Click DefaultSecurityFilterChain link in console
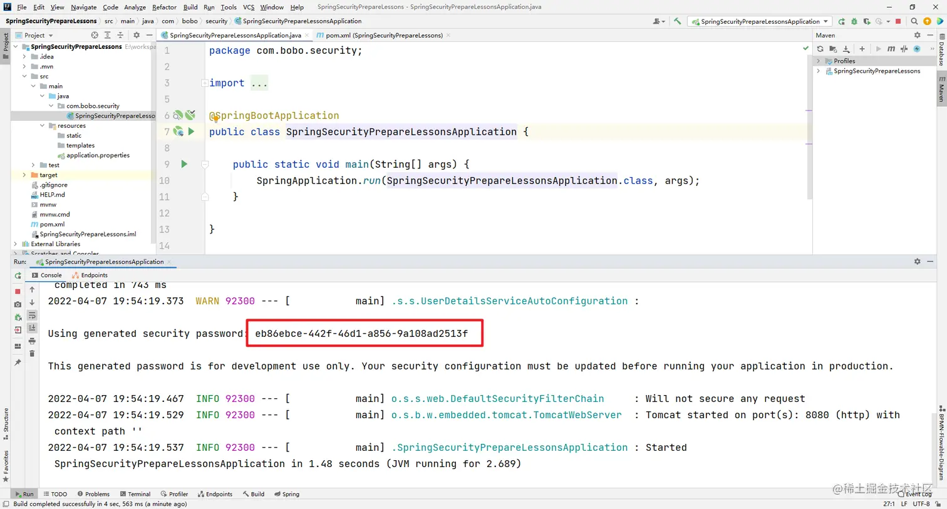This screenshot has height=509, width=947. 497,399
